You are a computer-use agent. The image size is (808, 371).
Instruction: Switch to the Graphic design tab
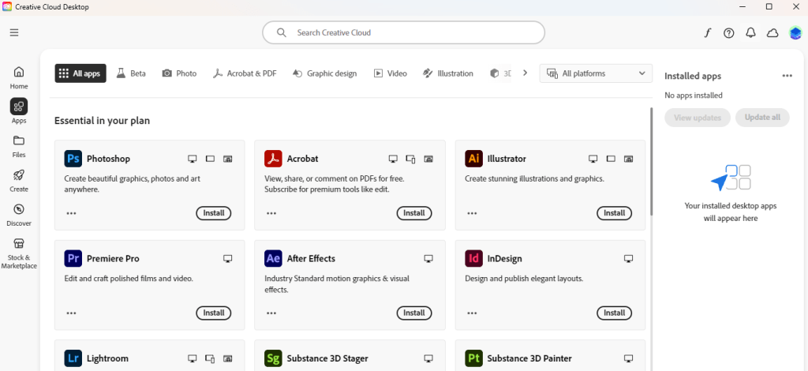pos(324,73)
